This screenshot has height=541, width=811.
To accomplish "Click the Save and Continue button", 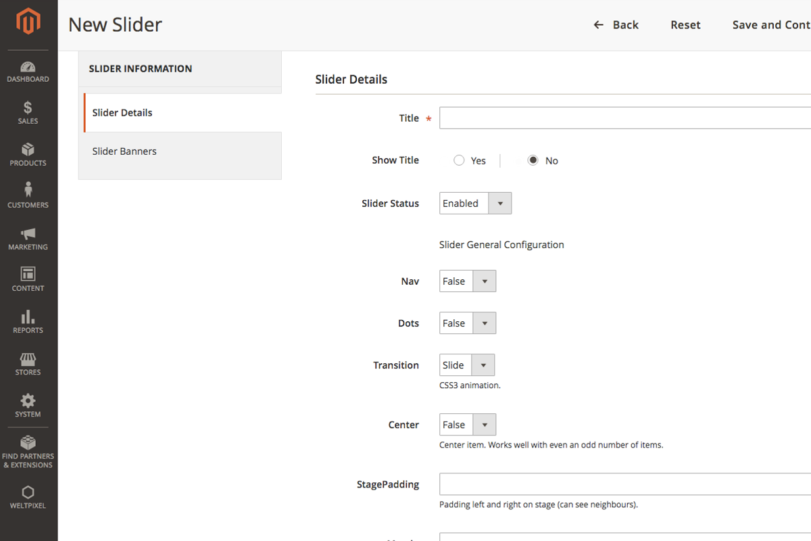I will [771, 25].
